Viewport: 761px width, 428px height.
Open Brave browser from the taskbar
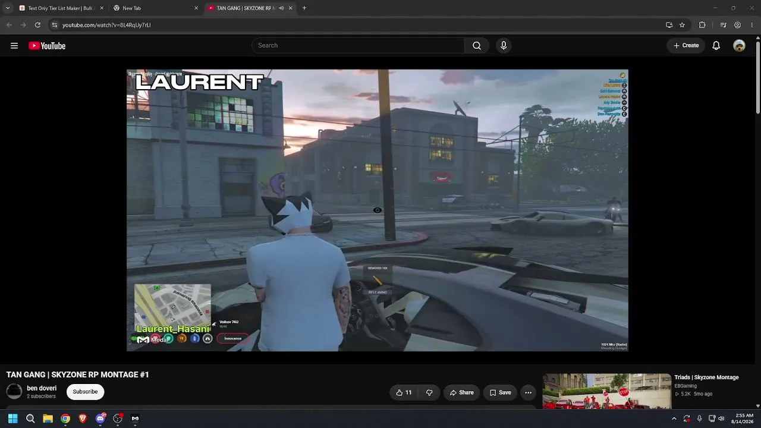(x=83, y=418)
